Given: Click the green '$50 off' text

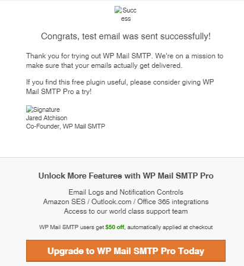Looking at the screenshot, I should click(x=115, y=227).
